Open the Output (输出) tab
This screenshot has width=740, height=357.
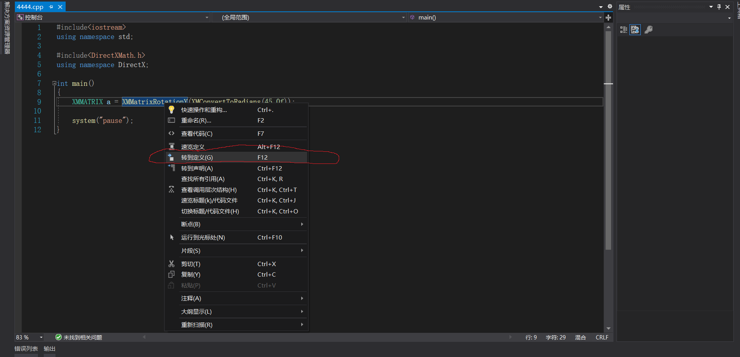click(x=50, y=349)
